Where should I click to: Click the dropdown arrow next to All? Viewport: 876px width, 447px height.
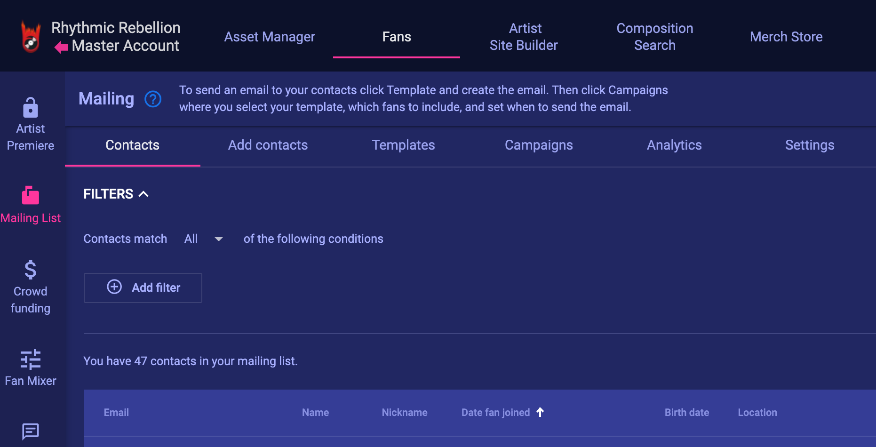(x=219, y=239)
